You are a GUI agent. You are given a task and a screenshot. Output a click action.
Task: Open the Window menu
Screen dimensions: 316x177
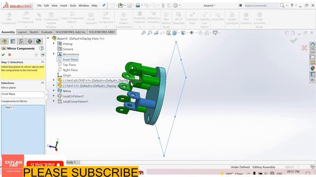[x=83, y=5]
